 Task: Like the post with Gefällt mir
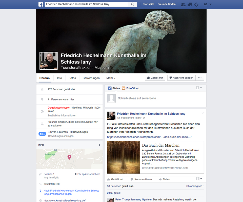[x=115, y=179]
